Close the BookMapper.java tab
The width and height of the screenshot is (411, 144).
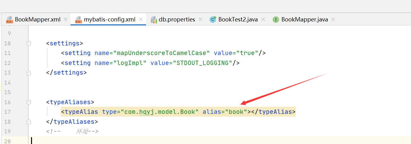tap(333, 19)
